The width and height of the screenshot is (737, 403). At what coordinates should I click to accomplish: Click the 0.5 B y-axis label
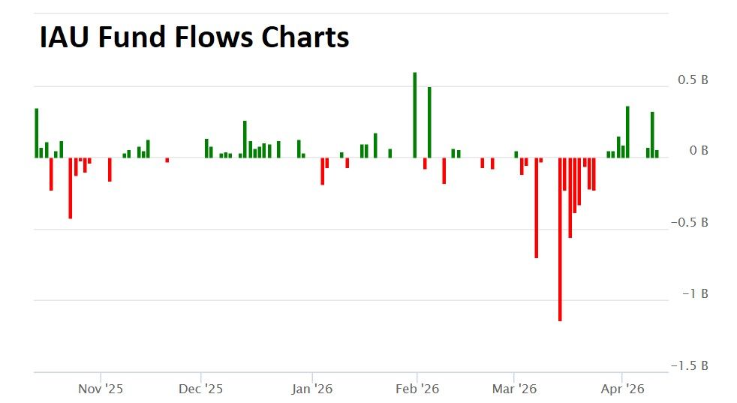pyautogui.click(x=693, y=80)
